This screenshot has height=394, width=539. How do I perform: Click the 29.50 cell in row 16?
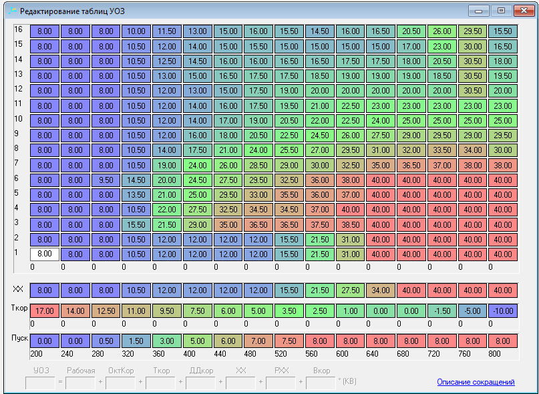pyautogui.click(x=473, y=31)
